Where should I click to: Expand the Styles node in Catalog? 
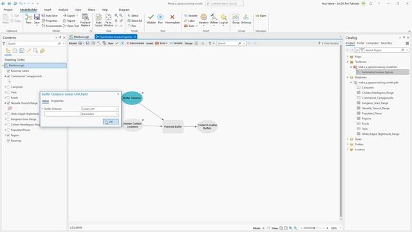point(348,139)
